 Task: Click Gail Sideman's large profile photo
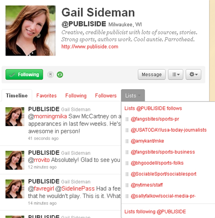31,31
